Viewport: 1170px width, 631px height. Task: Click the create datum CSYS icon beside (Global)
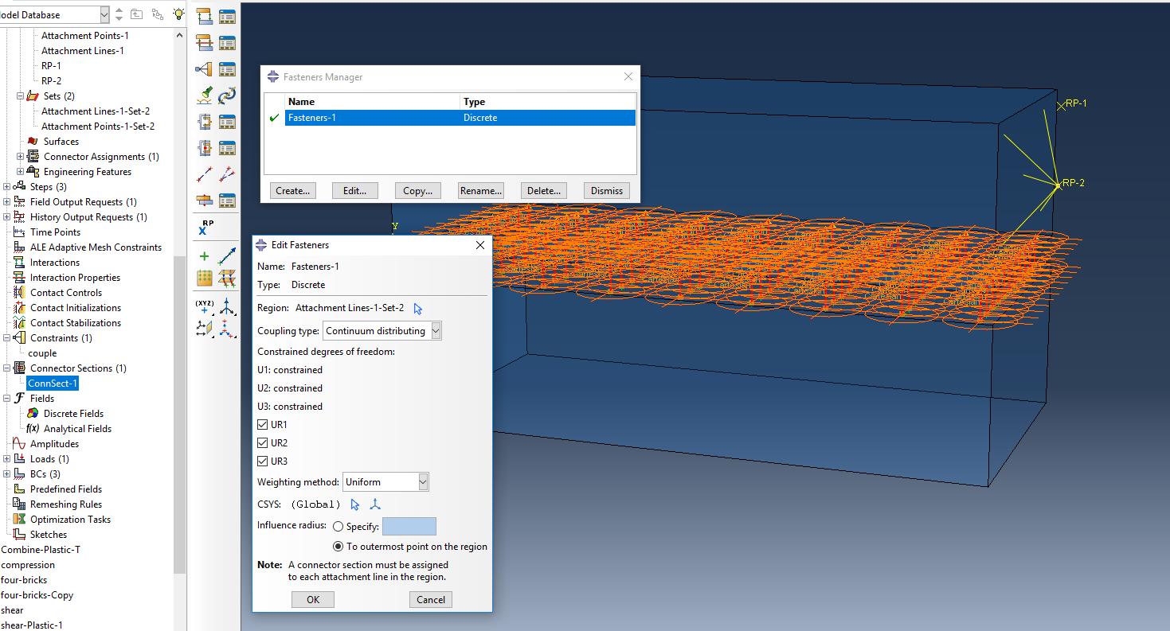point(375,504)
